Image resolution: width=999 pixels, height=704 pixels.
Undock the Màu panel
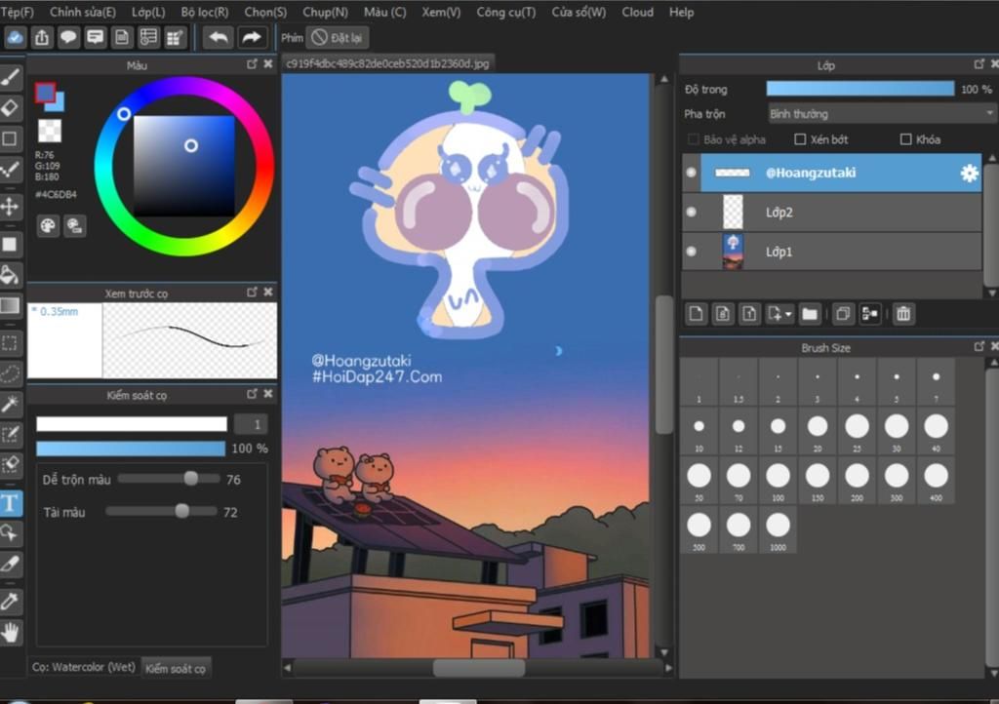[x=252, y=63]
